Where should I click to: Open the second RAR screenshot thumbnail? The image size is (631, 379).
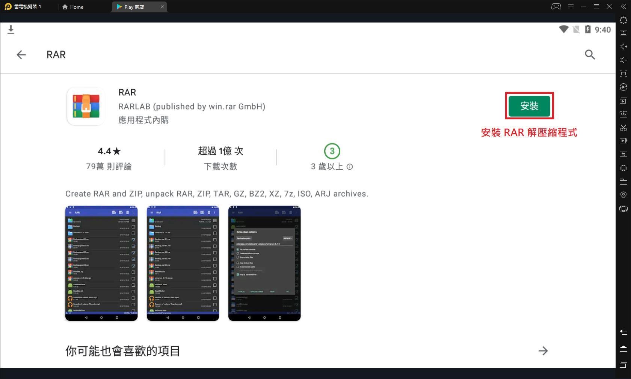[183, 263]
